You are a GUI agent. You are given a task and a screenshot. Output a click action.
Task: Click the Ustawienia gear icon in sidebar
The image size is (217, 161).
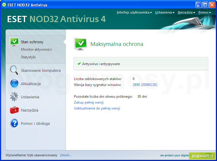(x=14, y=97)
